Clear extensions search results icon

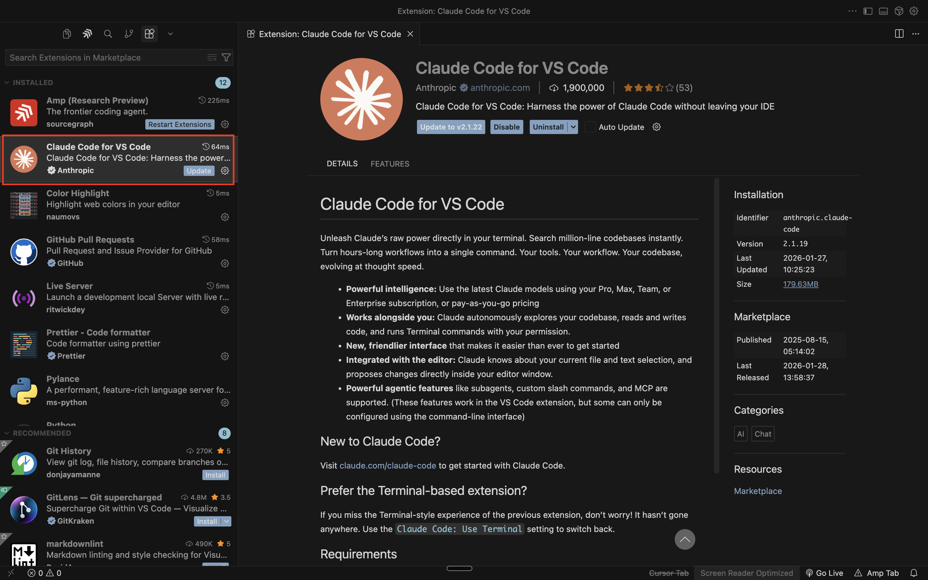click(x=212, y=58)
